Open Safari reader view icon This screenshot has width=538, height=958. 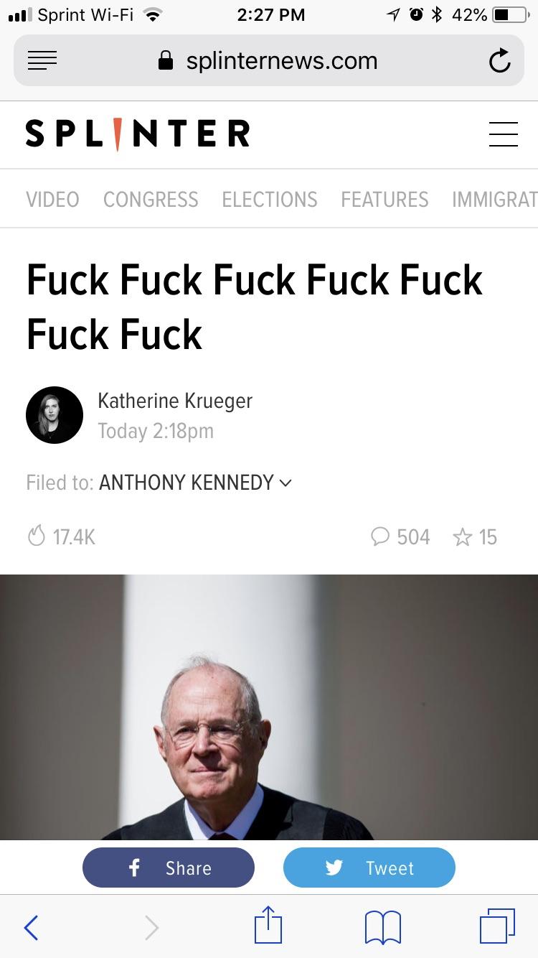[42, 61]
